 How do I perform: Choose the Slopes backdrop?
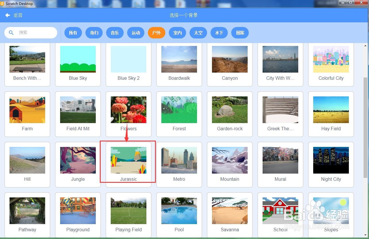(331, 215)
